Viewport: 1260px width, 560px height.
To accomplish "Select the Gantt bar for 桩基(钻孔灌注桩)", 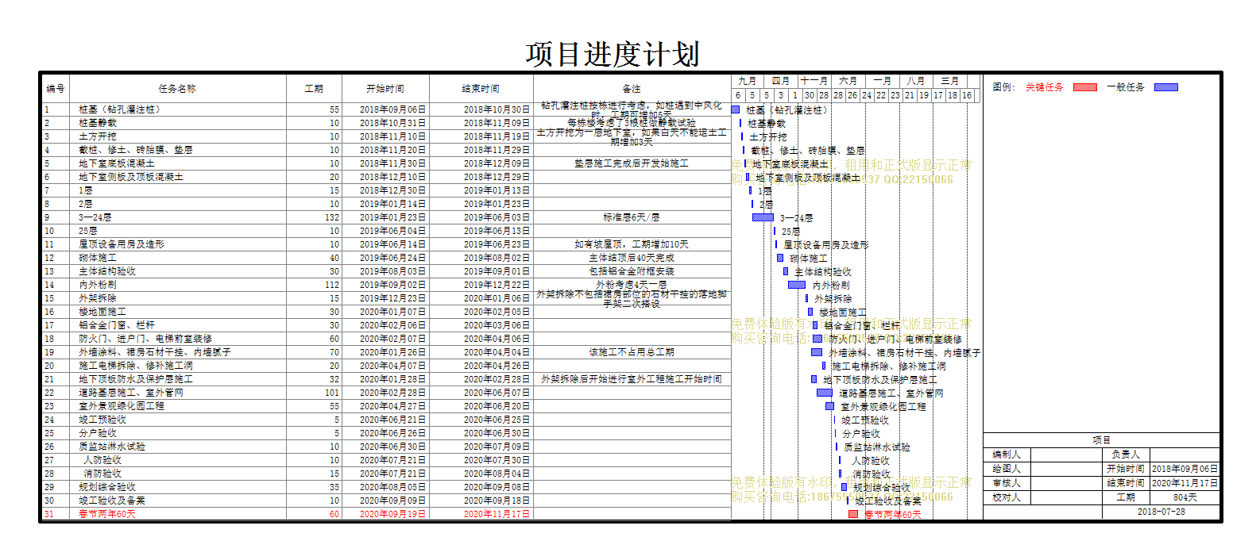I will pos(736,109).
